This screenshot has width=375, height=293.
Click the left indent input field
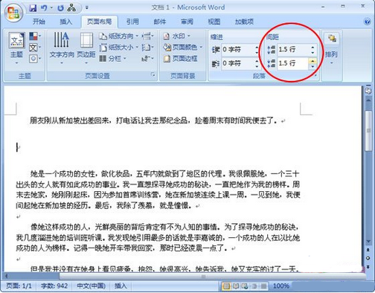click(x=238, y=50)
